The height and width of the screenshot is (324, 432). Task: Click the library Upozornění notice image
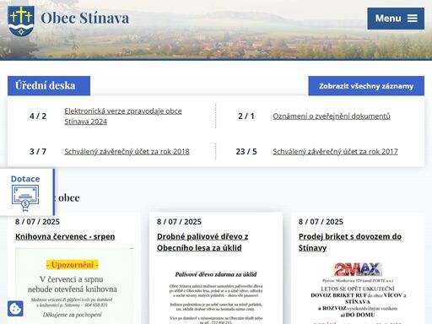74,286
